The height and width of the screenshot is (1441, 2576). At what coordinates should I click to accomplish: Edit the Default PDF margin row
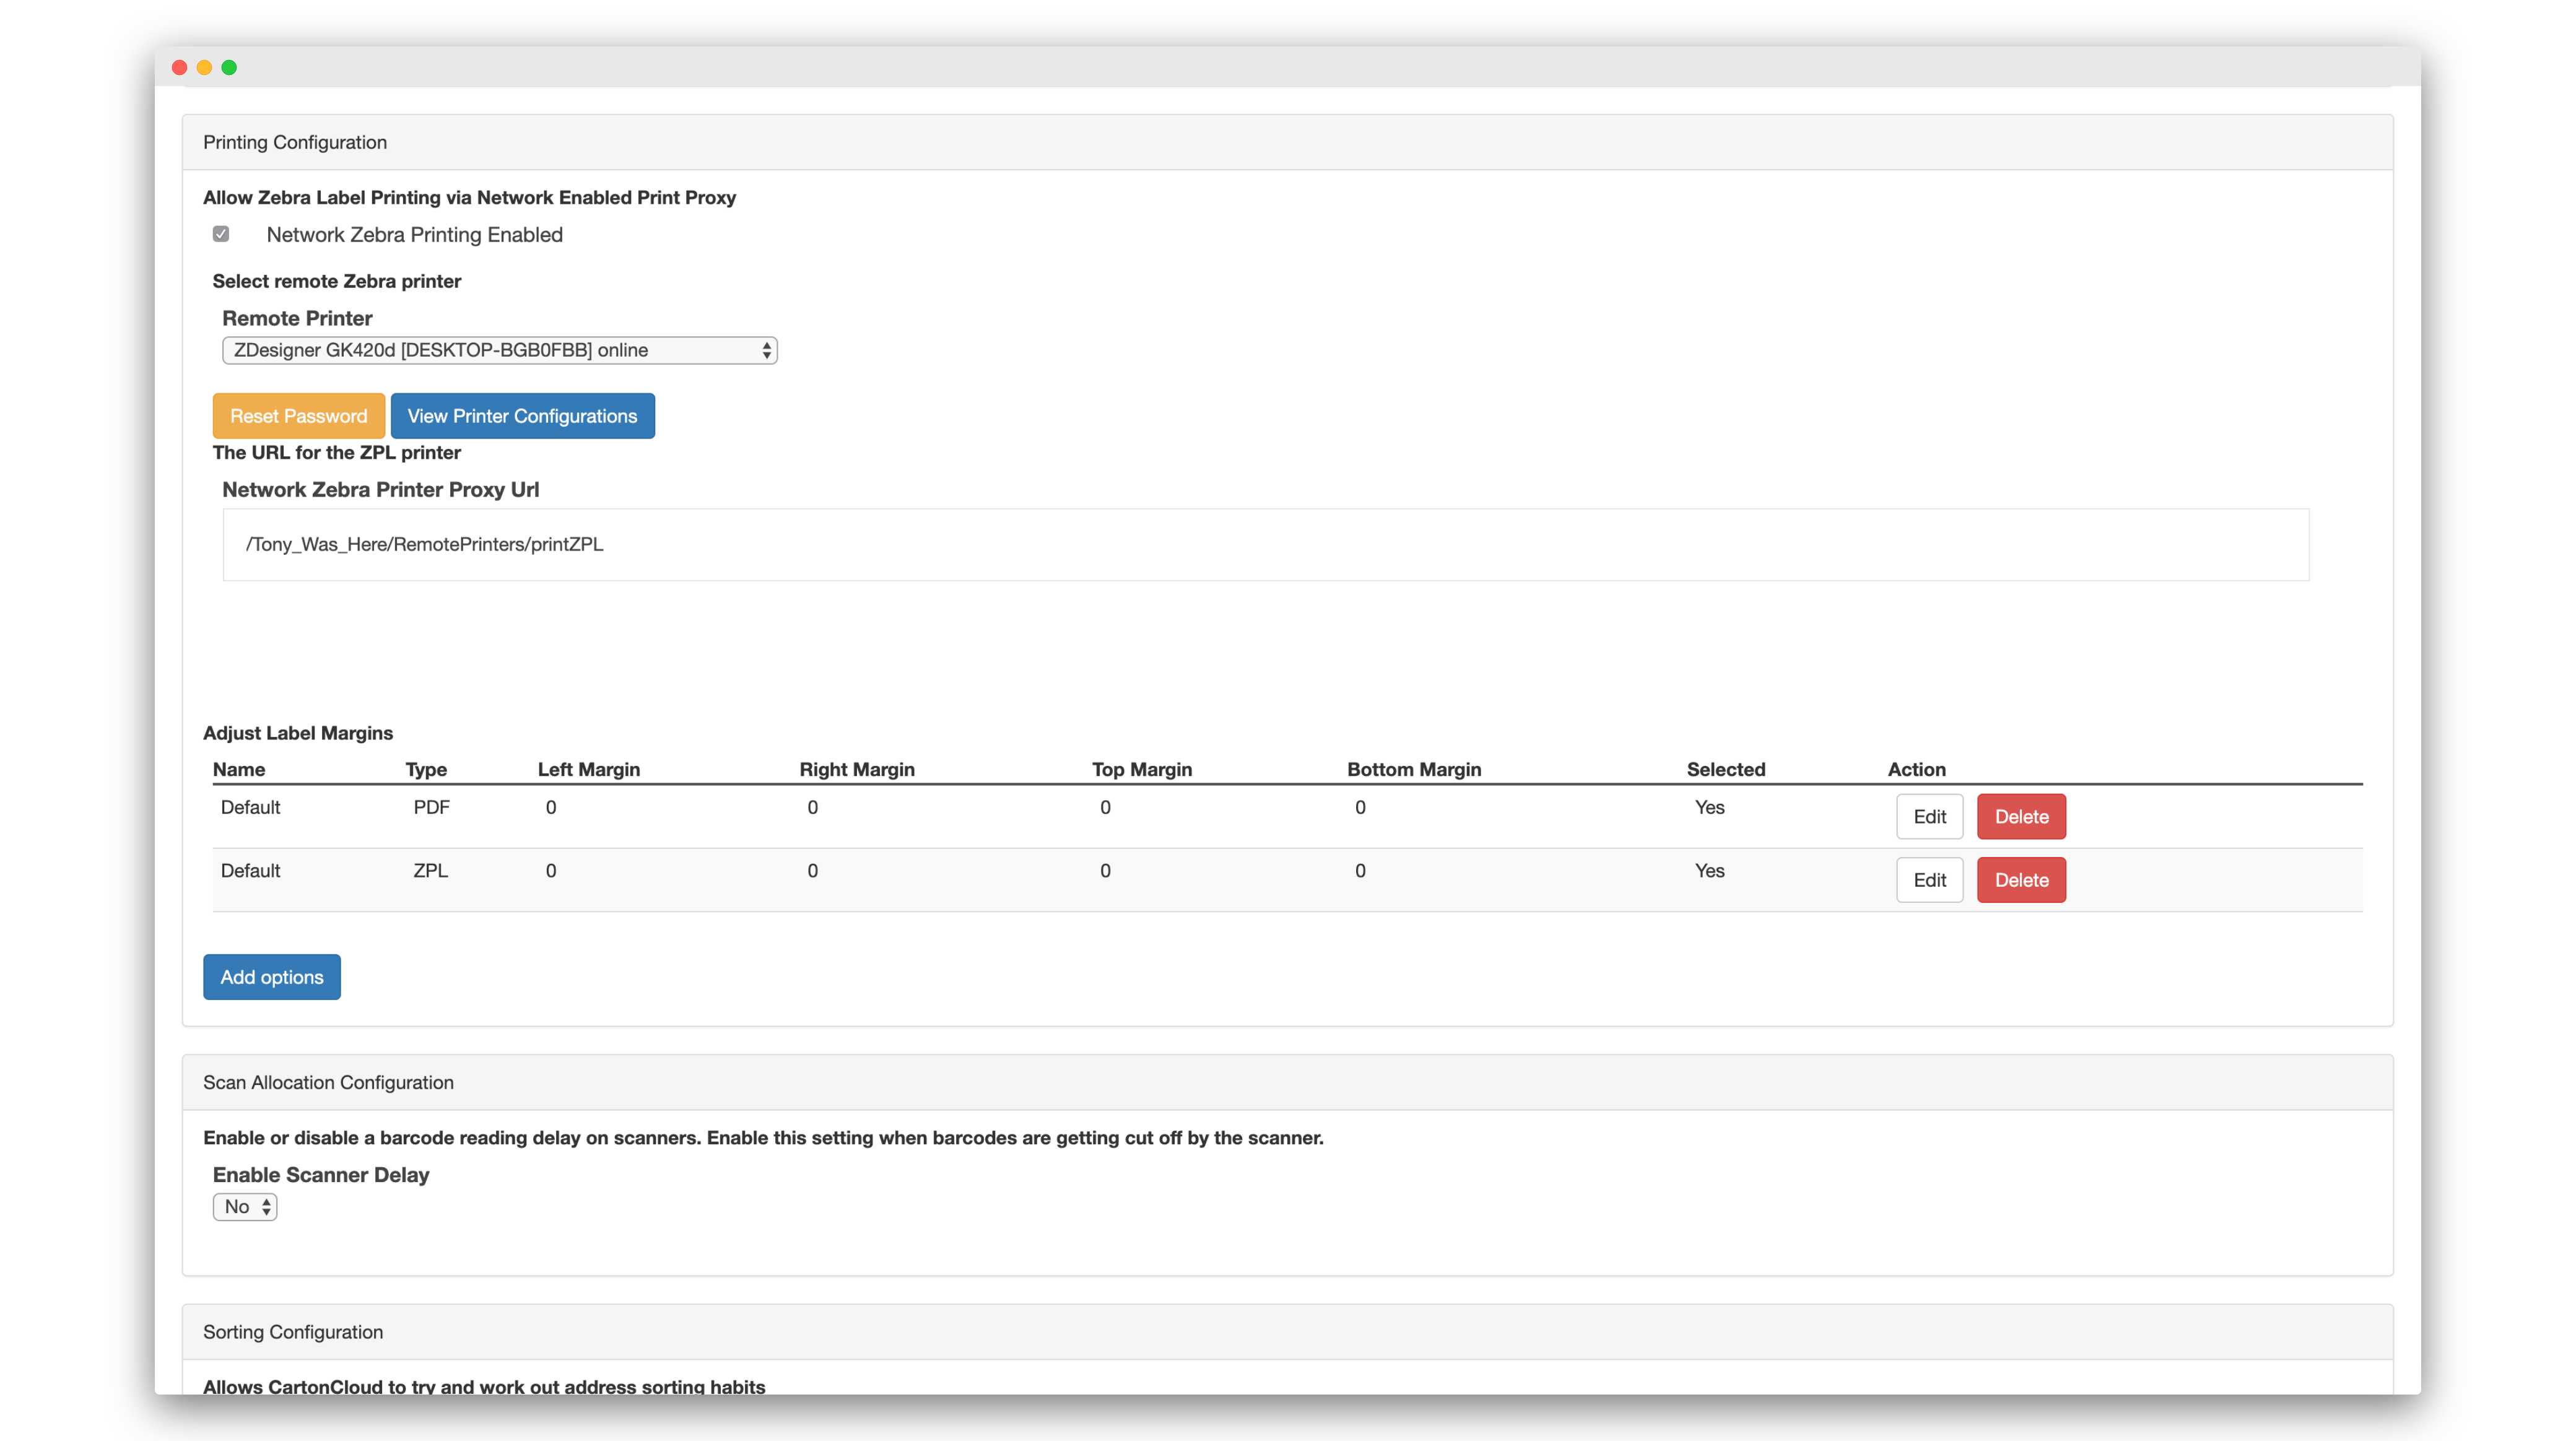click(1929, 817)
